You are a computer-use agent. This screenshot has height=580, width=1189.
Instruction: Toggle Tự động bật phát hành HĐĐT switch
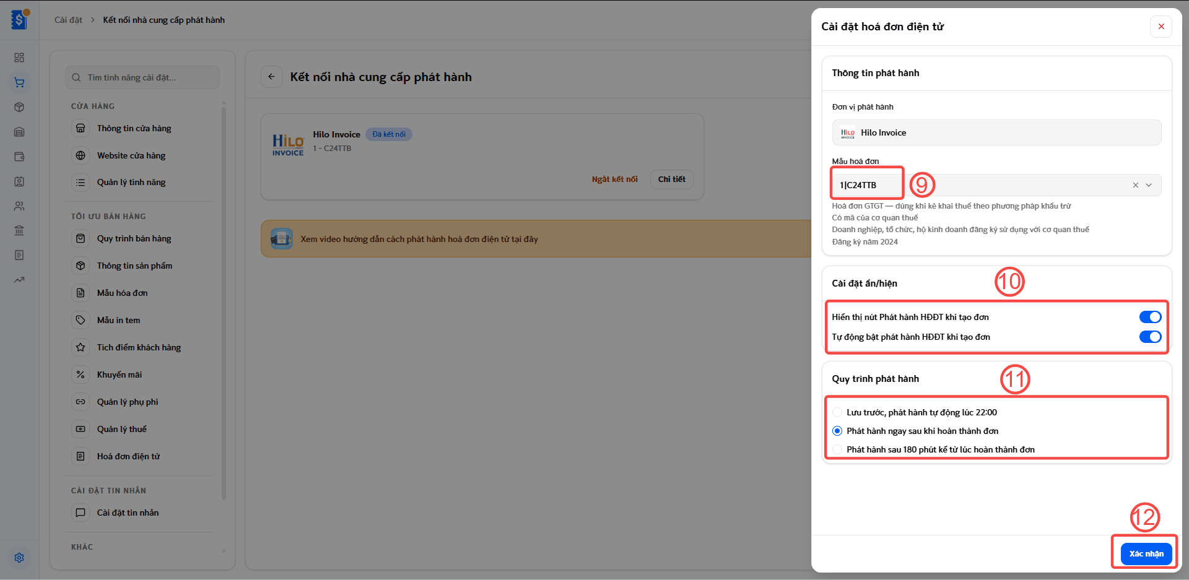[1151, 337]
